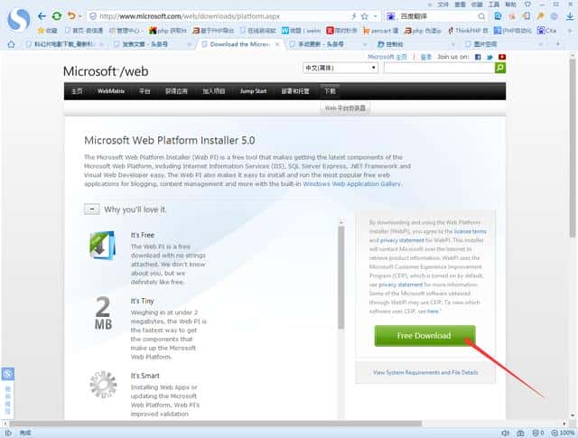578x438 pixels.
Task: Click the Microsoft 主页 link
Action: [387, 57]
